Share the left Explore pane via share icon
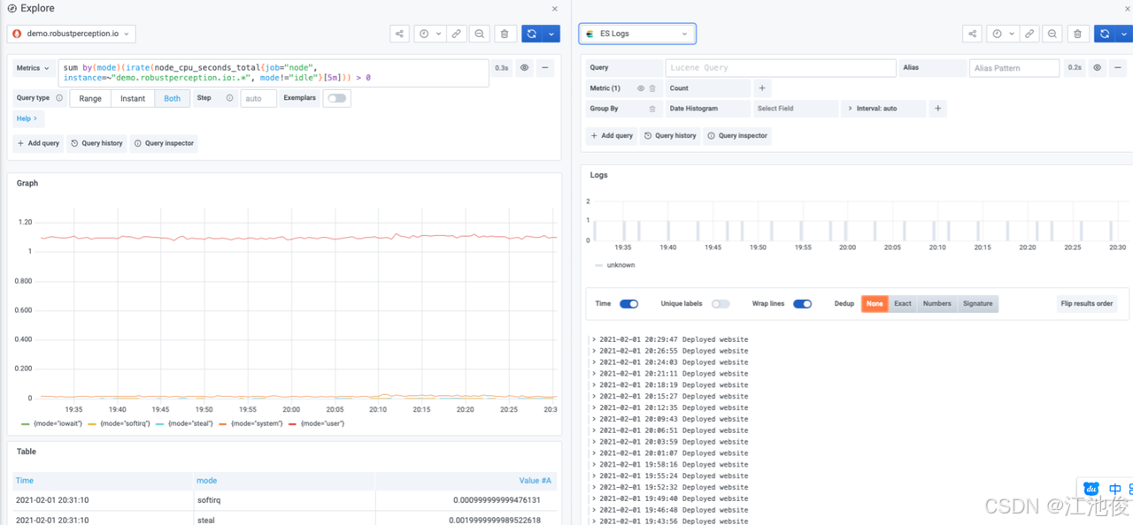Screen dimensions: 1133x525 399,34
